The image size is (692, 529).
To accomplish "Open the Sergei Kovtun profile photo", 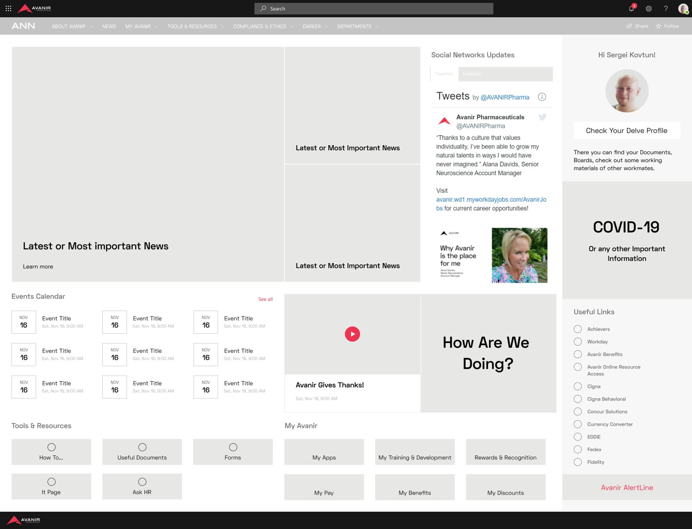I will click(627, 91).
